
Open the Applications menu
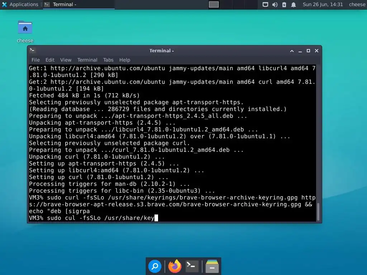[20, 4]
